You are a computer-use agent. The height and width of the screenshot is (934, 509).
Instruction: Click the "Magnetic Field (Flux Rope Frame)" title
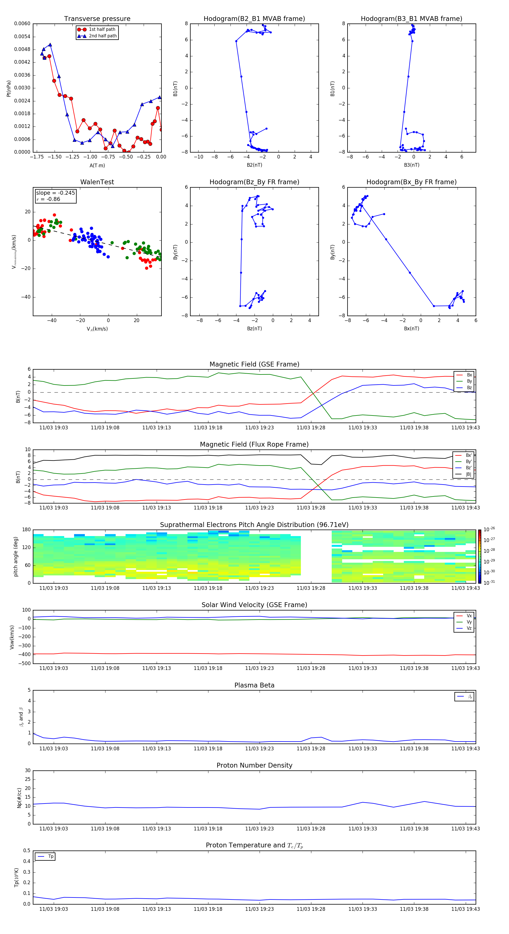tap(254, 445)
